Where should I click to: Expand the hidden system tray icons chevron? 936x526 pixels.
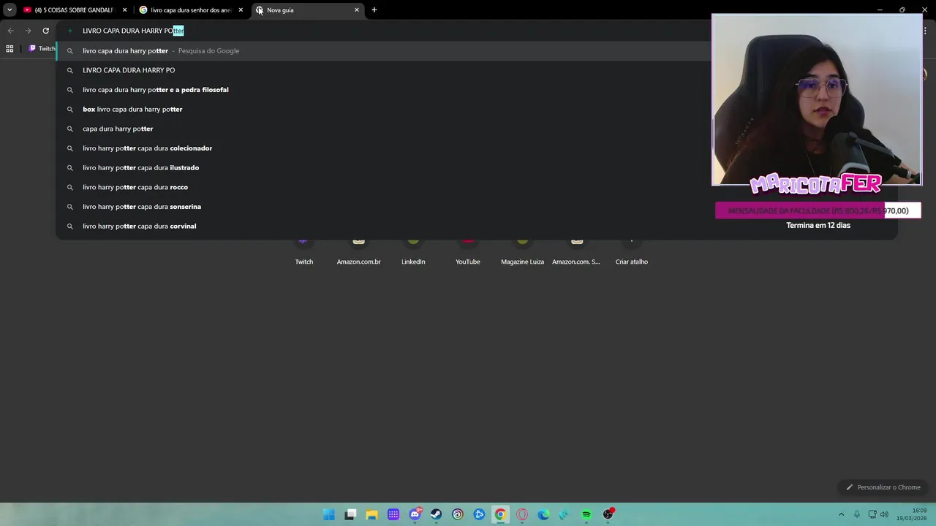[x=841, y=514]
